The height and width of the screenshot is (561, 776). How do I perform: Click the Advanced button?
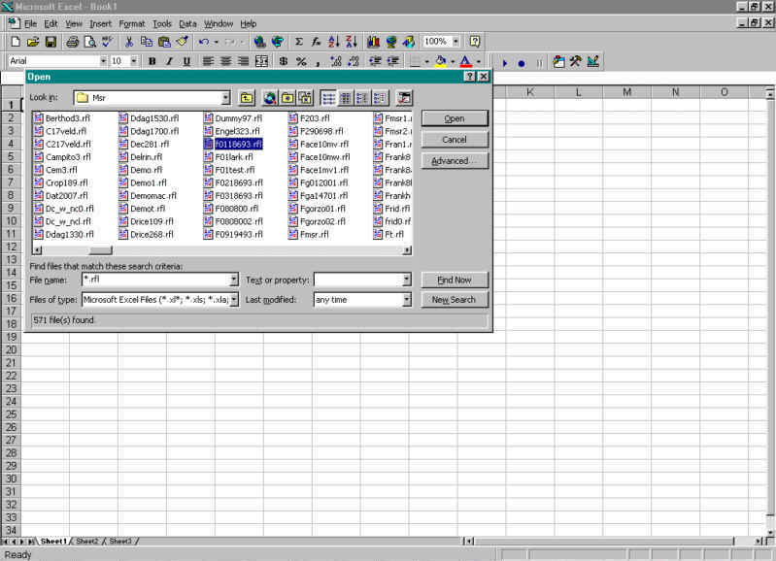(x=455, y=161)
